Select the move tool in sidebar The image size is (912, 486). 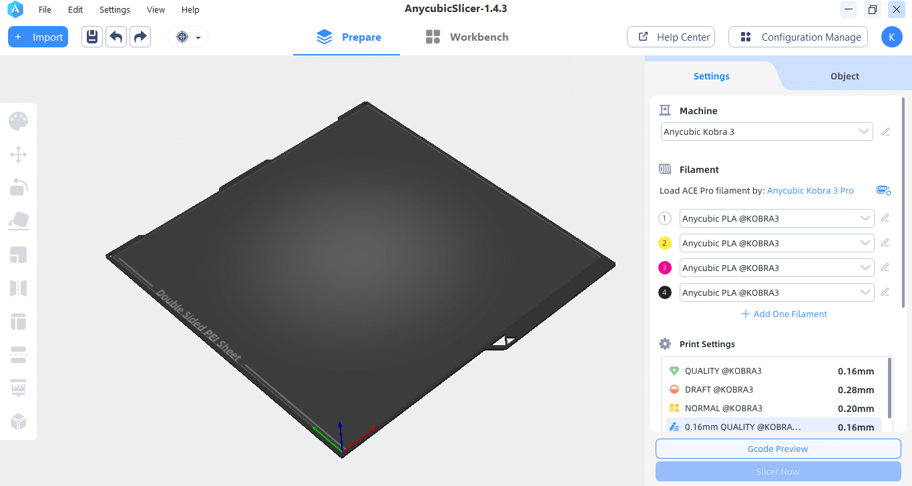[18, 155]
